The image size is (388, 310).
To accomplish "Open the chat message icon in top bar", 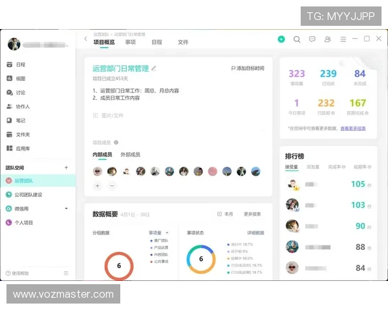I will (312, 39).
